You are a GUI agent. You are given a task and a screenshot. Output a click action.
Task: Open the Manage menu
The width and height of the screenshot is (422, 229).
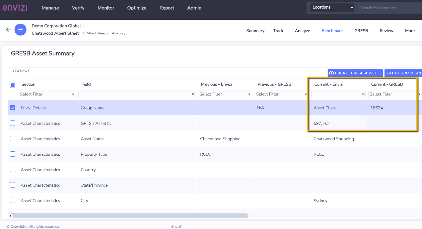pyautogui.click(x=50, y=8)
